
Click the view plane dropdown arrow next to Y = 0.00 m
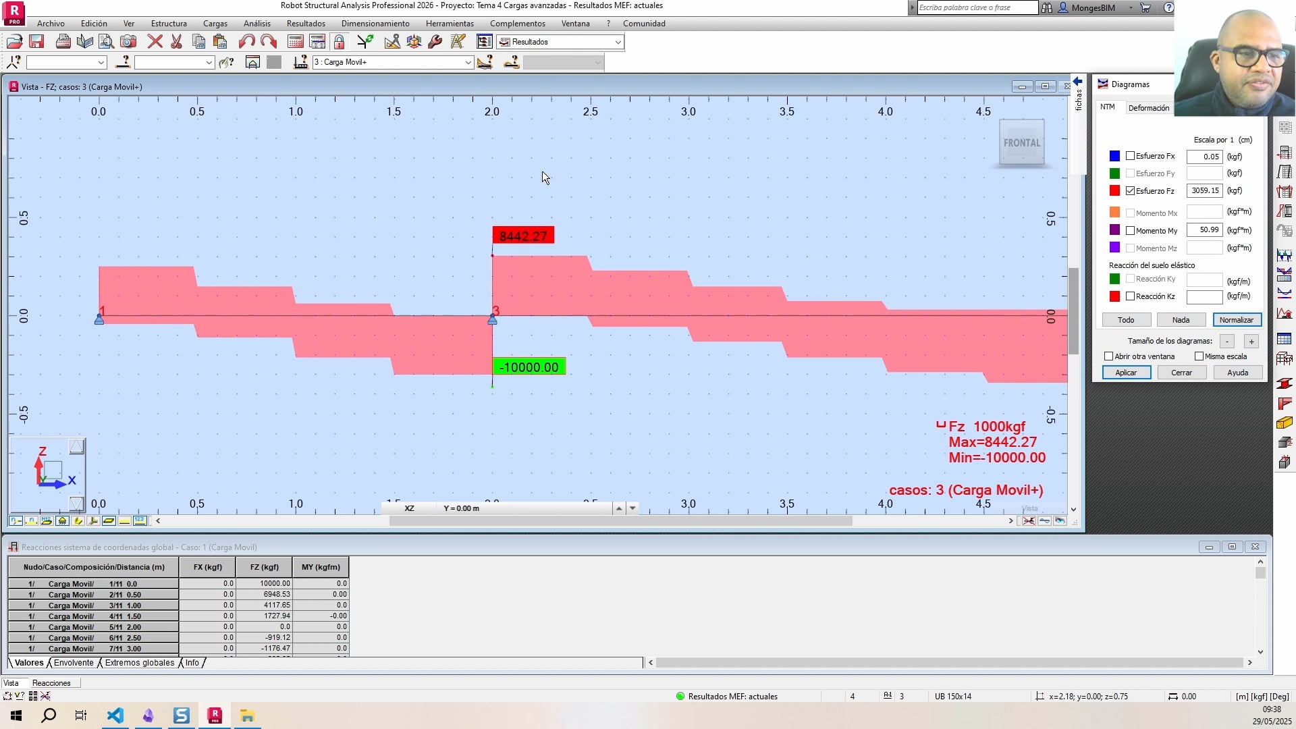632,508
